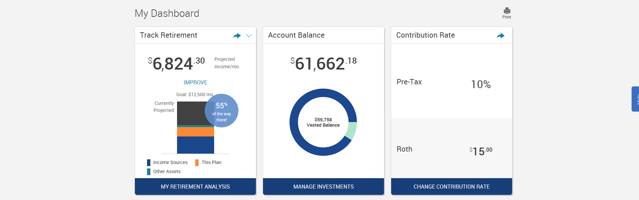Click the Print icon
This screenshot has width=639, height=200.
click(x=506, y=11)
